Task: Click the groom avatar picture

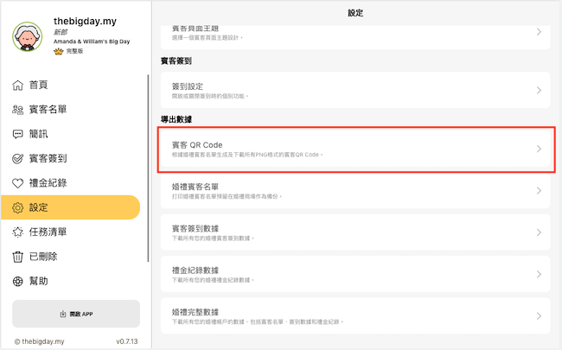Action: click(29, 36)
